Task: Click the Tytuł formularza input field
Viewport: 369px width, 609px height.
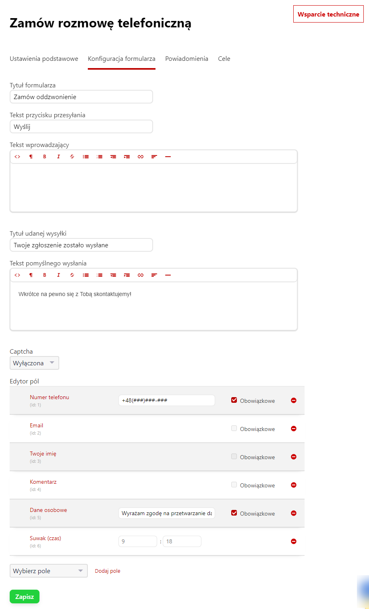Action: pos(81,97)
